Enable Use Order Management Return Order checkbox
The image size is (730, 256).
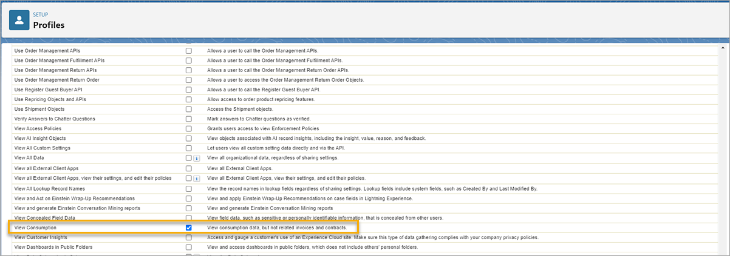click(x=188, y=80)
